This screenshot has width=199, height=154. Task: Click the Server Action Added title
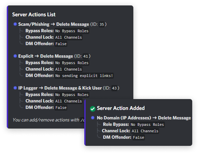pos(121,108)
